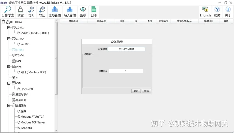Screen dimensions: 234x133
Task: Open 任务计划 task schedule node
Action: 19,100
